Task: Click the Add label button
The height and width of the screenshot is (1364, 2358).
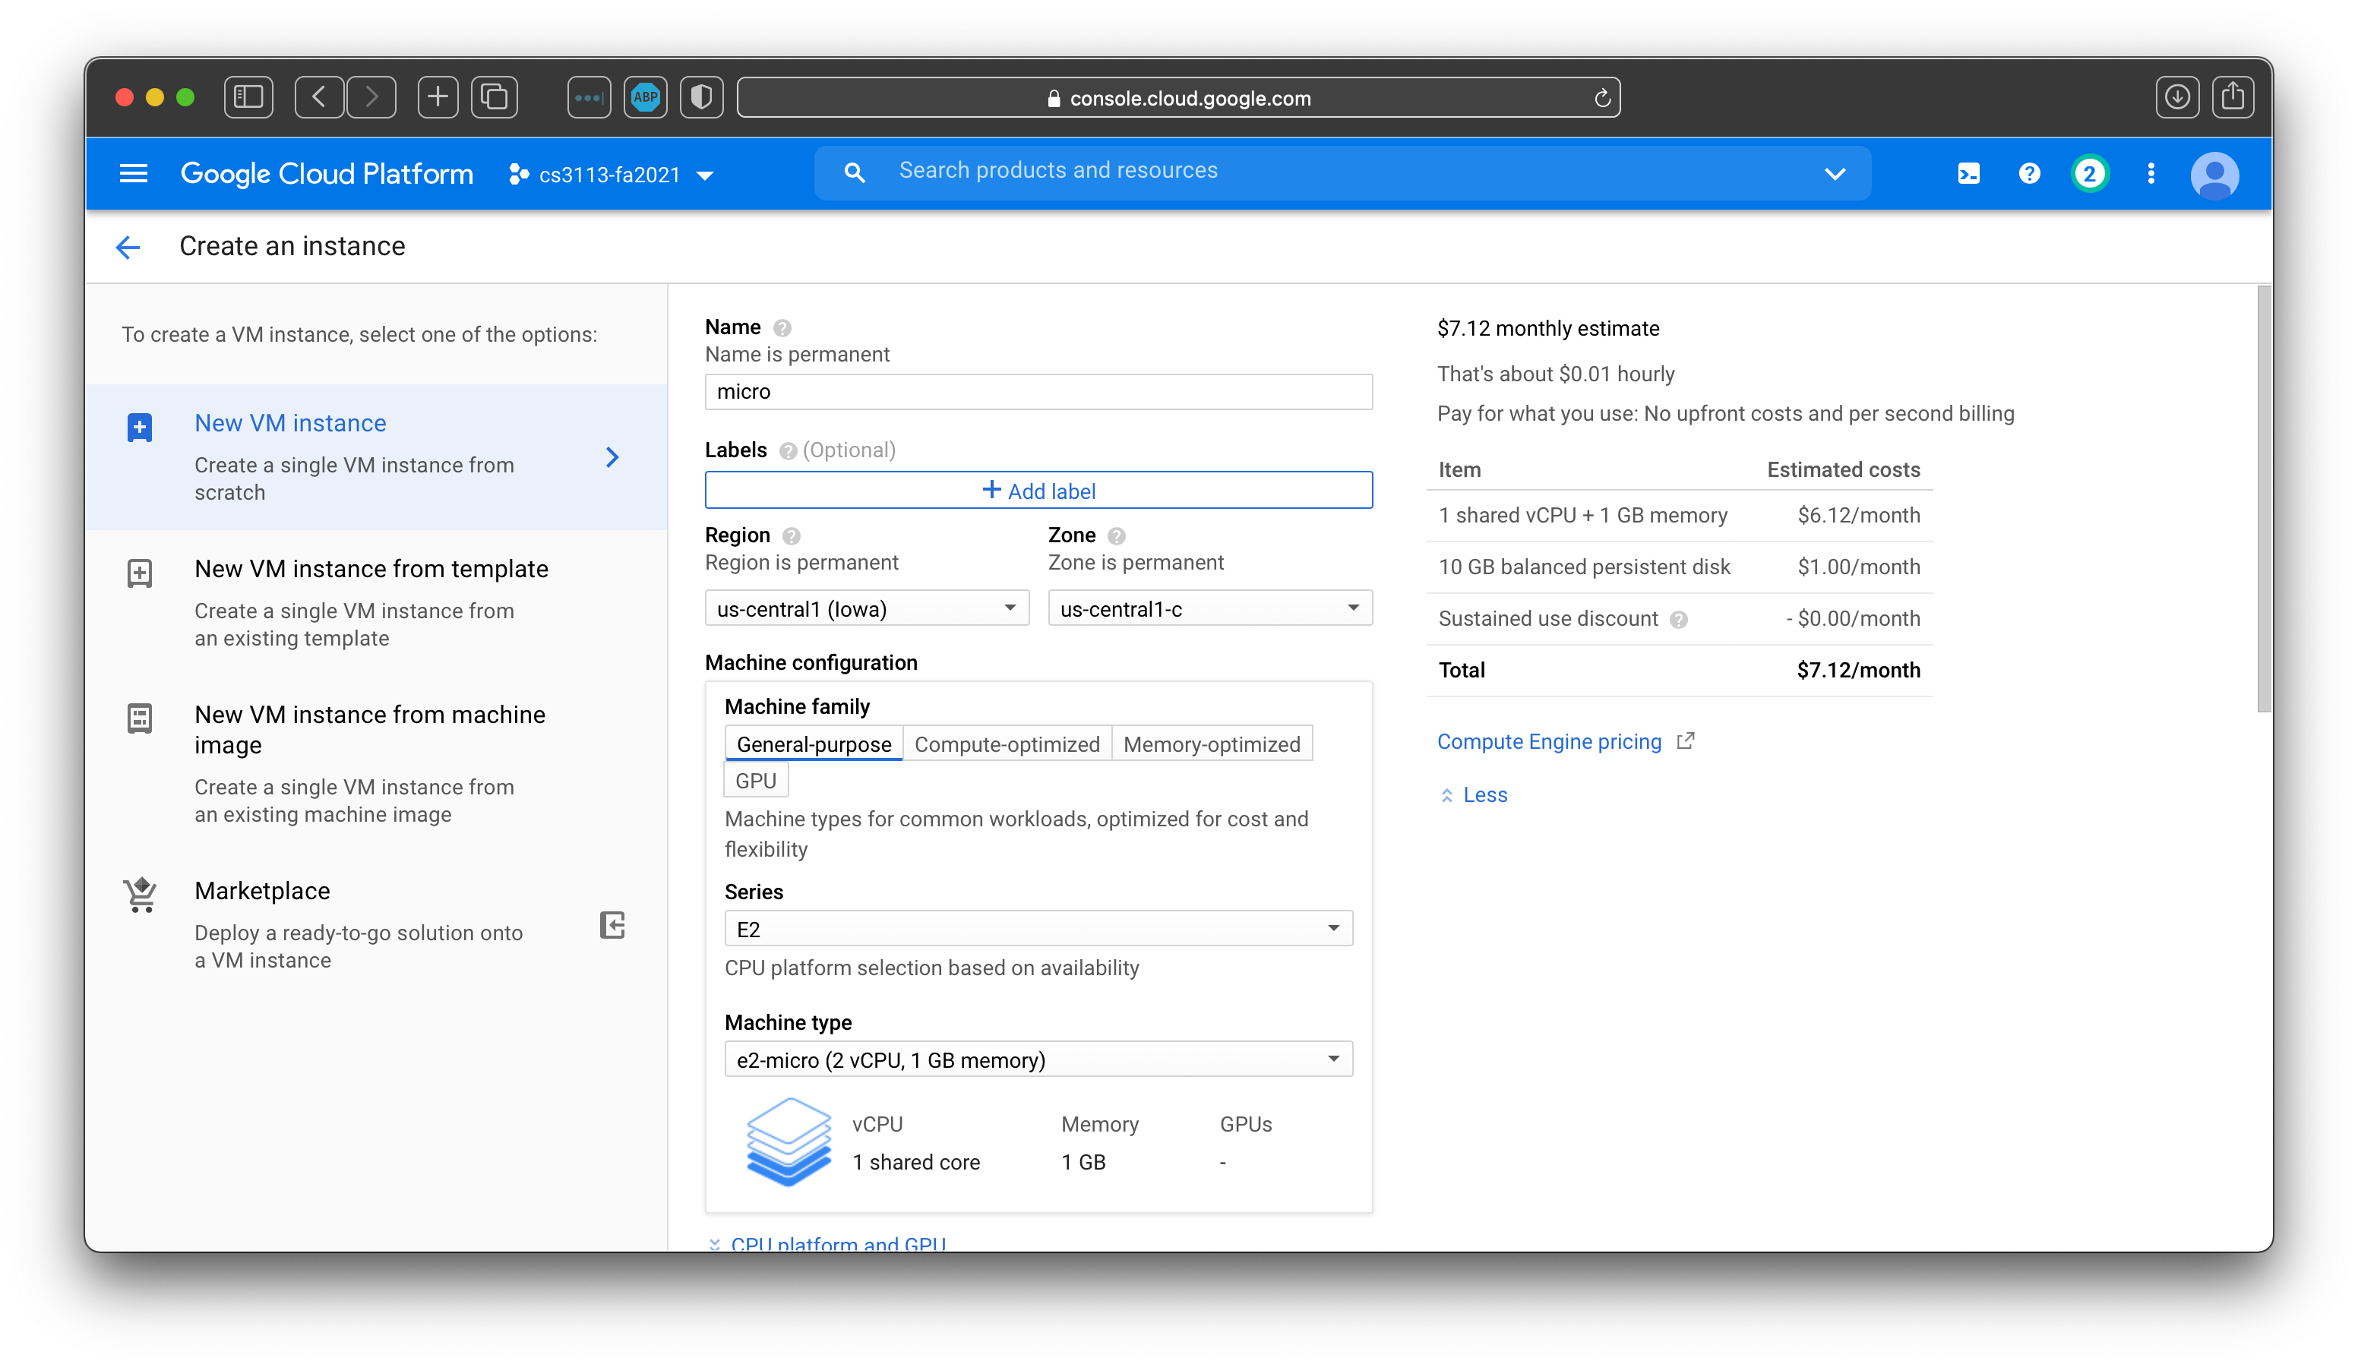Action: click(1038, 490)
